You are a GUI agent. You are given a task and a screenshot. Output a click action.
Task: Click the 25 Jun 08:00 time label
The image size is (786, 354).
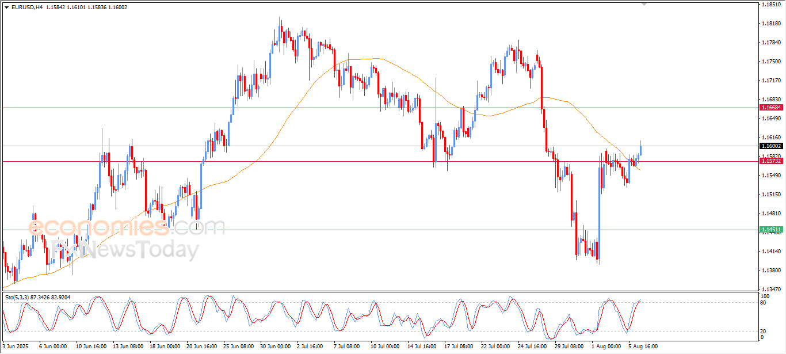(239, 347)
